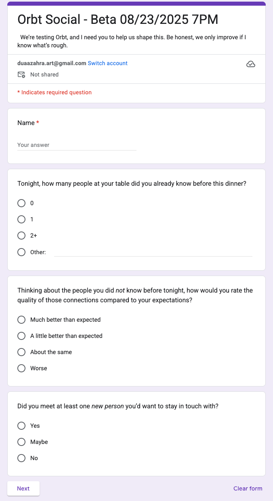Answer Yes to staying in touch
The width and height of the screenshot is (273, 501).
click(21, 426)
